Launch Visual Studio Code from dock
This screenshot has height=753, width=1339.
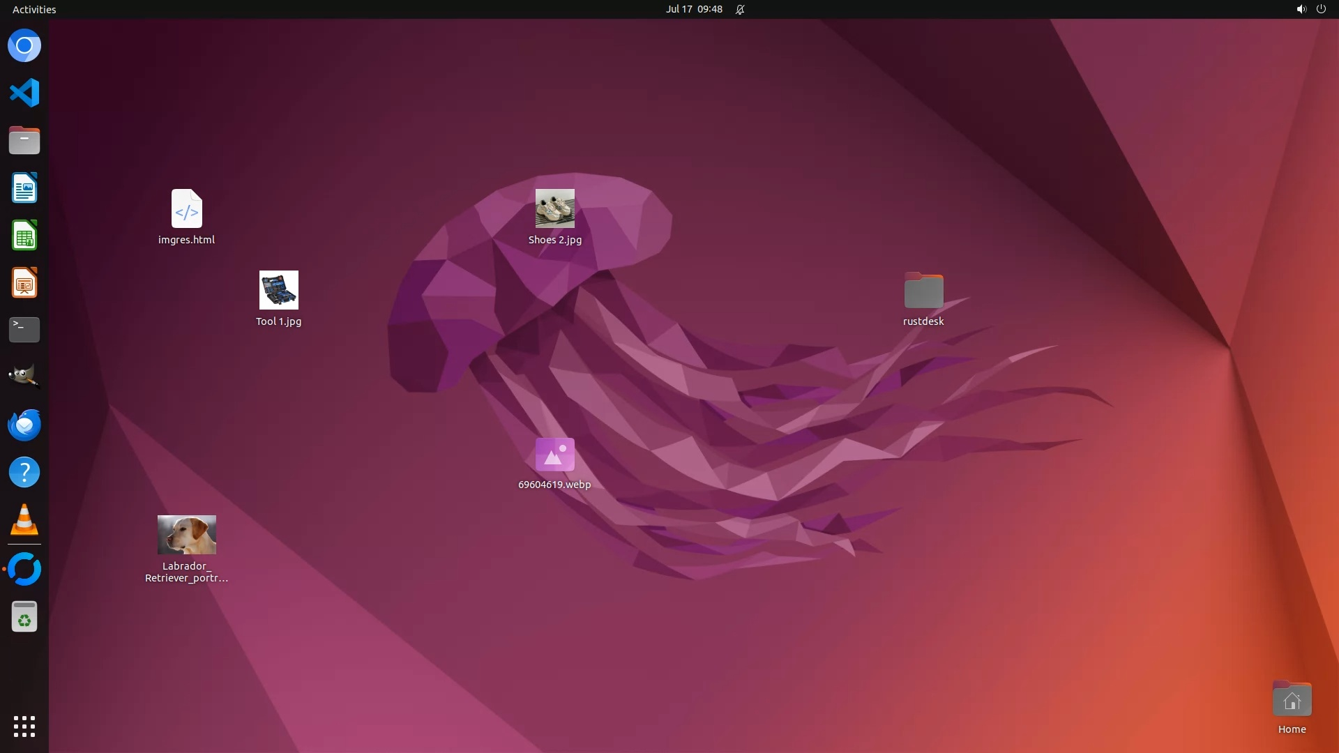coord(24,93)
